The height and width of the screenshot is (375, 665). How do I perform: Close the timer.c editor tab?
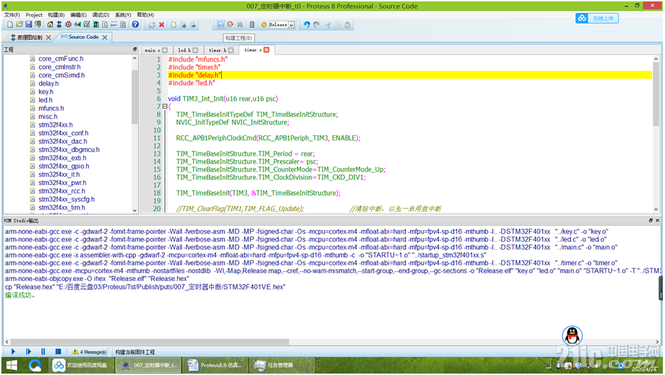266,50
